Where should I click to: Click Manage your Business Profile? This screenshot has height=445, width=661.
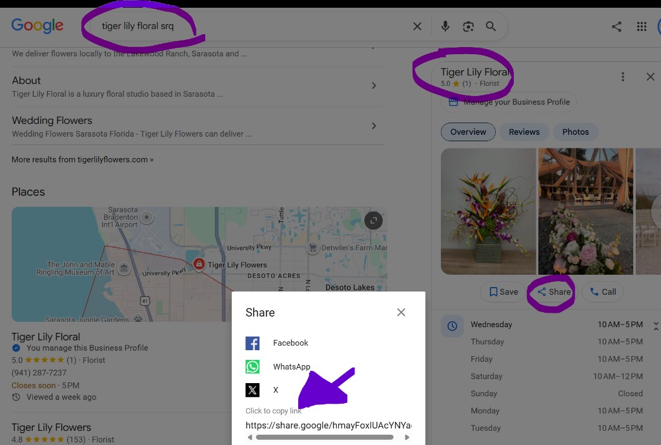tap(509, 102)
